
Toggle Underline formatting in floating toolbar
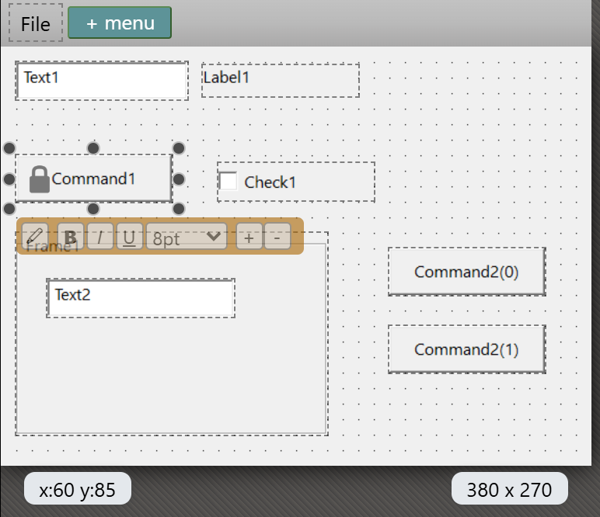pos(129,237)
